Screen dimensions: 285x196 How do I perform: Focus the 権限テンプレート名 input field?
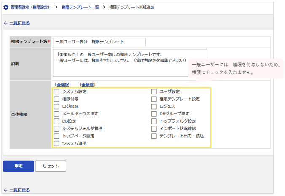(x=99, y=42)
